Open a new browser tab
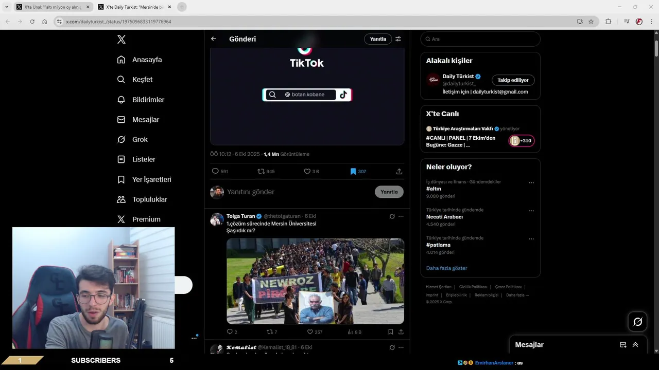This screenshot has width=659, height=370. (x=182, y=7)
